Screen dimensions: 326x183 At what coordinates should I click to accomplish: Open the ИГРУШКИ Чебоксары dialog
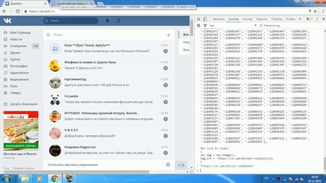[x=109, y=116]
